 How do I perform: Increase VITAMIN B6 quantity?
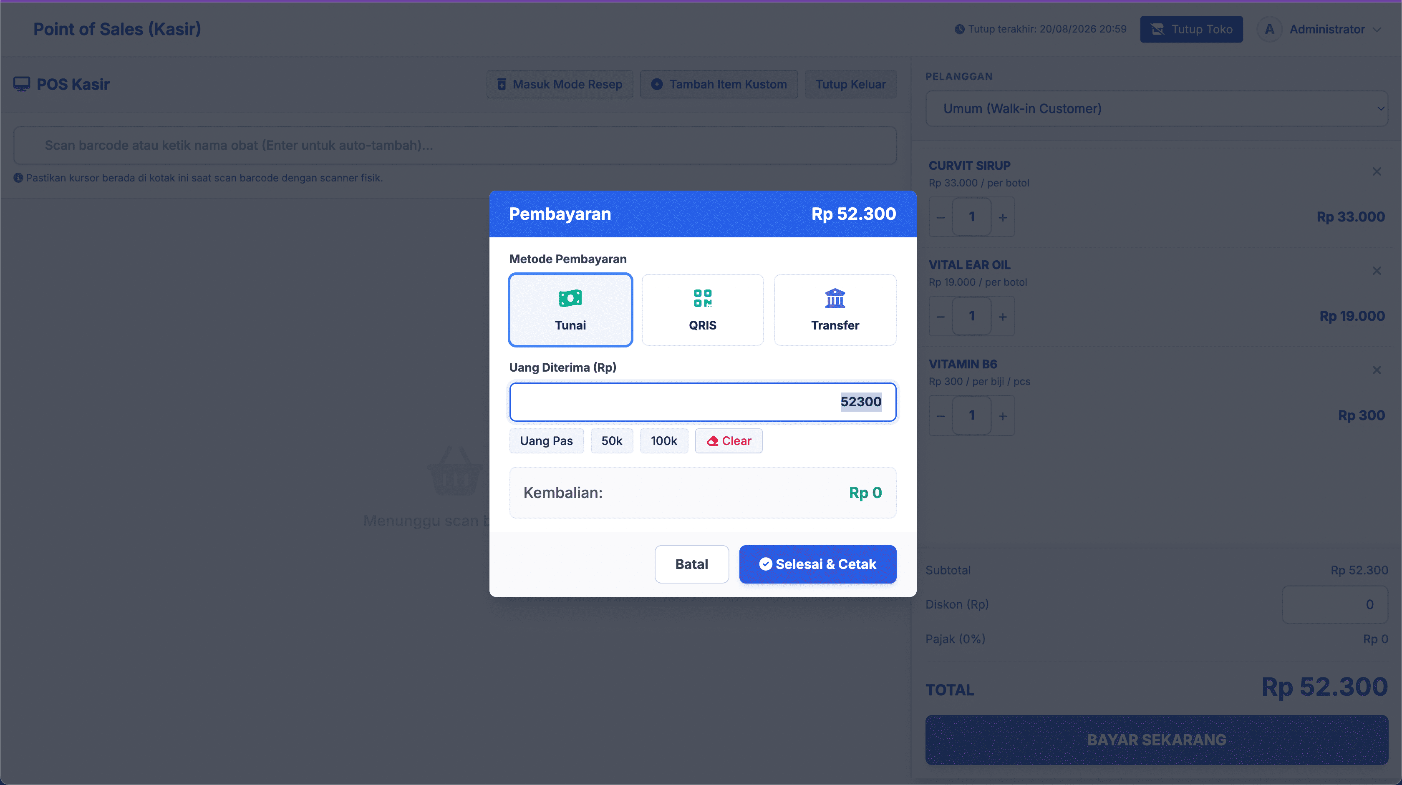(x=1003, y=415)
